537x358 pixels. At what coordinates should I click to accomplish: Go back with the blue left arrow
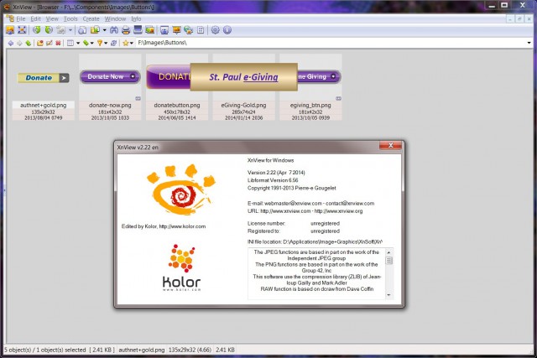(x=11, y=43)
